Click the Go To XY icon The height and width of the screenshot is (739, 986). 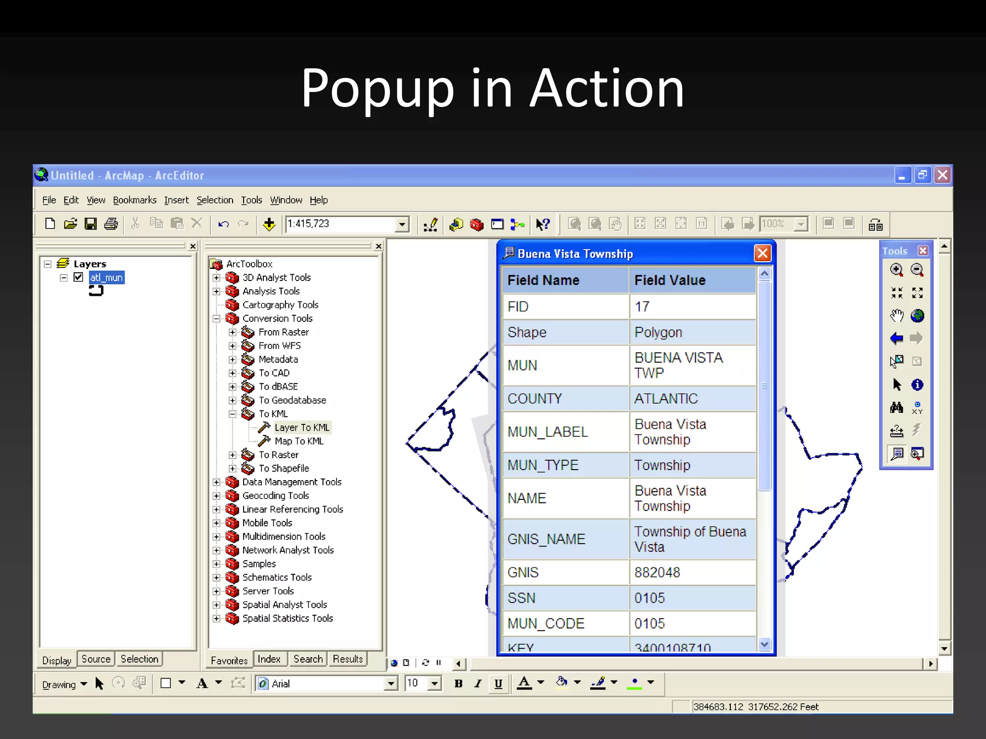[917, 408]
